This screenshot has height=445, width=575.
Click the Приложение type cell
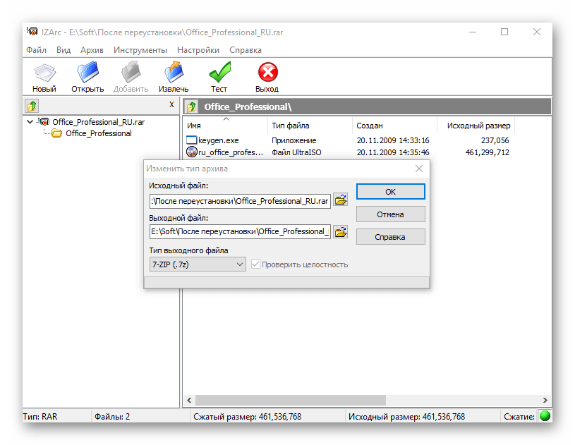tap(293, 140)
